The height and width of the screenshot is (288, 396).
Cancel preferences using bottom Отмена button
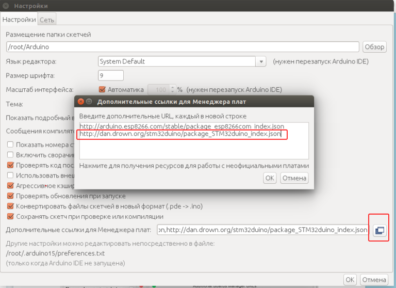pos(374,280)
